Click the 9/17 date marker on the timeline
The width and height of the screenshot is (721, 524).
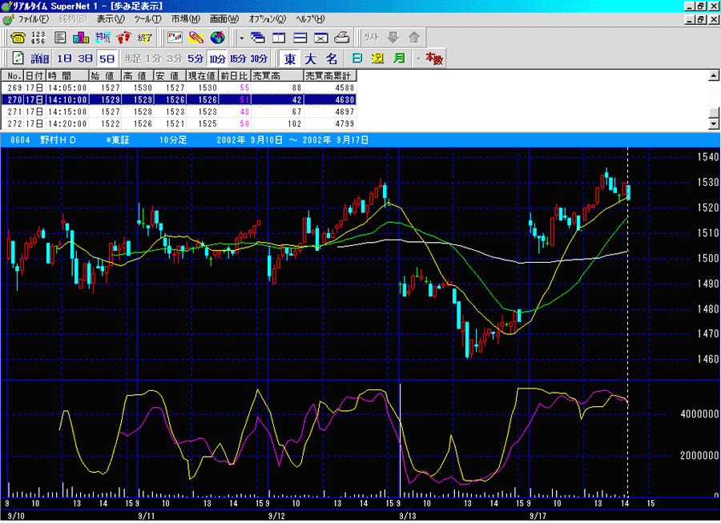click(538, 516)
